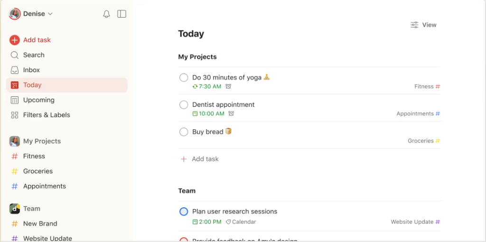The image size is (486, 242).
Task: Expand the My Projects sidebar section
Action: pos(42,141)
